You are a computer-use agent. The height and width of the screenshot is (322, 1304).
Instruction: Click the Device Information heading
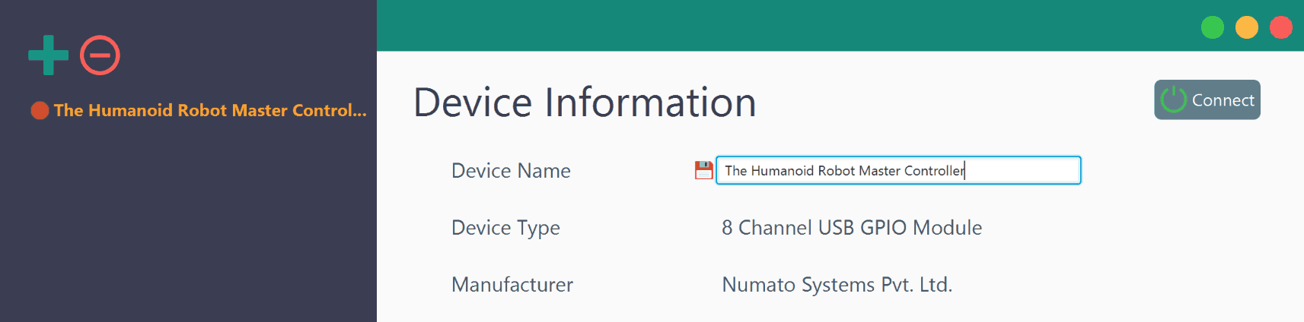coord(584,103)
